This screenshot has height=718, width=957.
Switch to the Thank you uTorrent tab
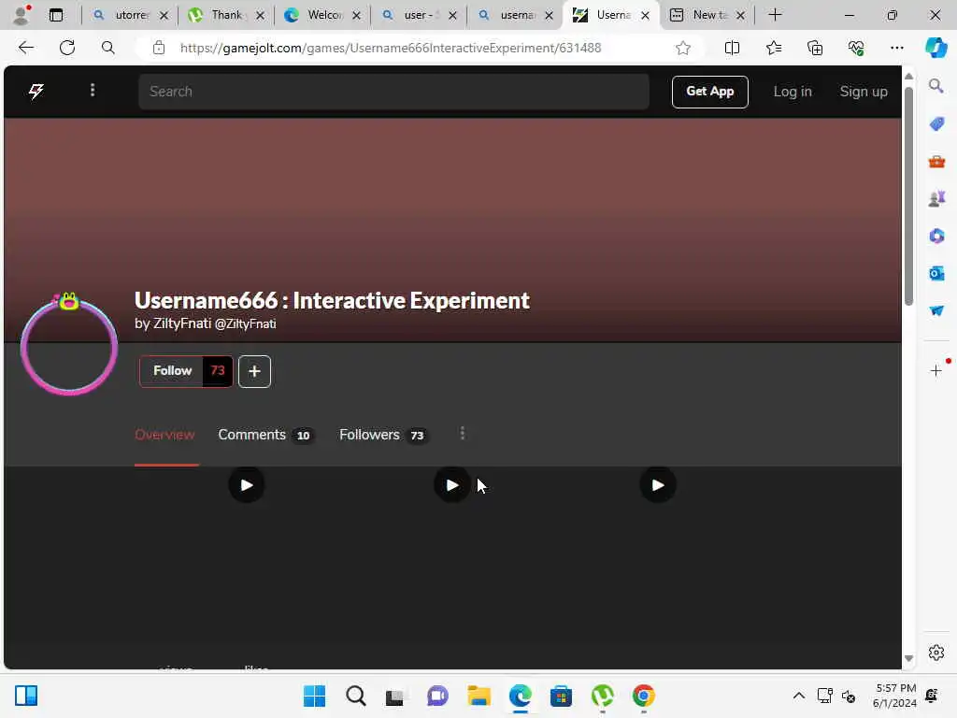(225, 15)
